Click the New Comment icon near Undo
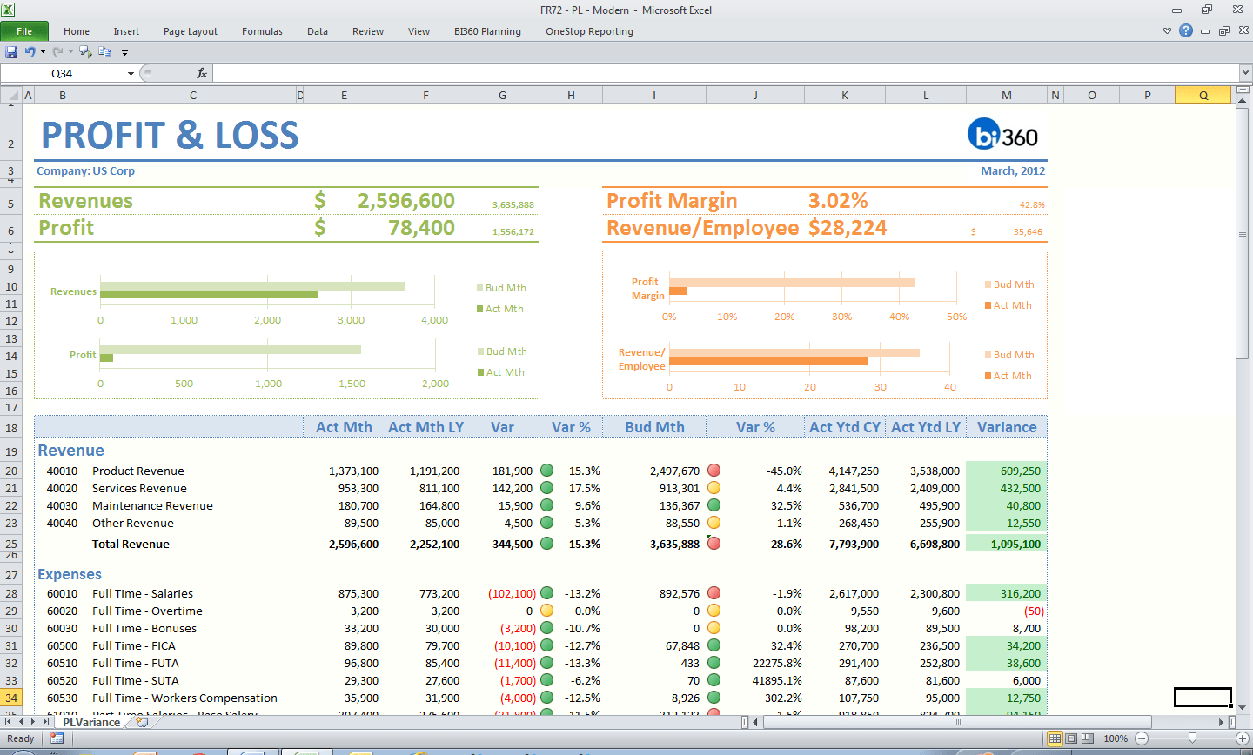 coord(84,52)
